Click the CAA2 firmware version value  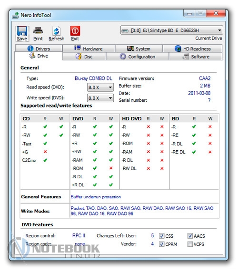(205, 78)
